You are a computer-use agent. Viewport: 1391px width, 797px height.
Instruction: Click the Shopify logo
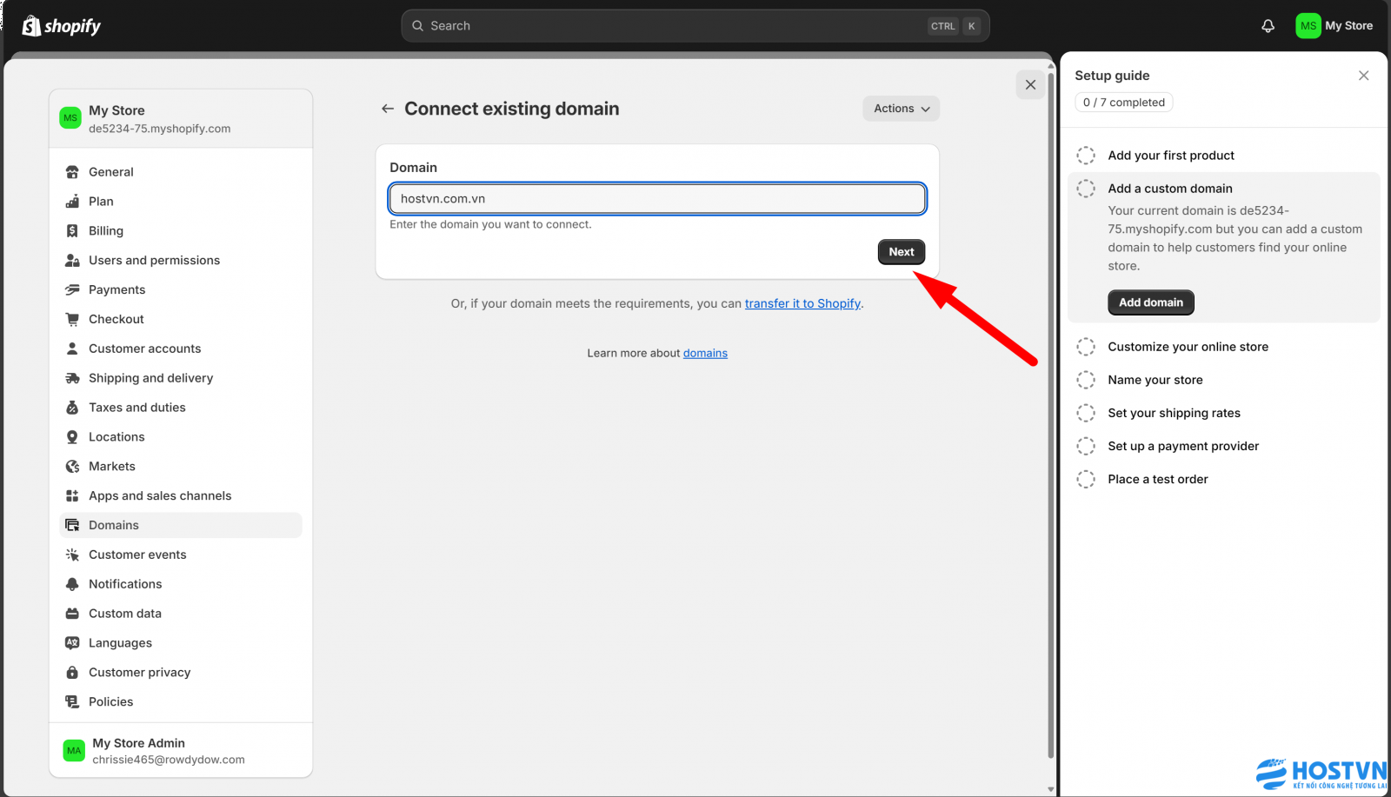(61, 26)
